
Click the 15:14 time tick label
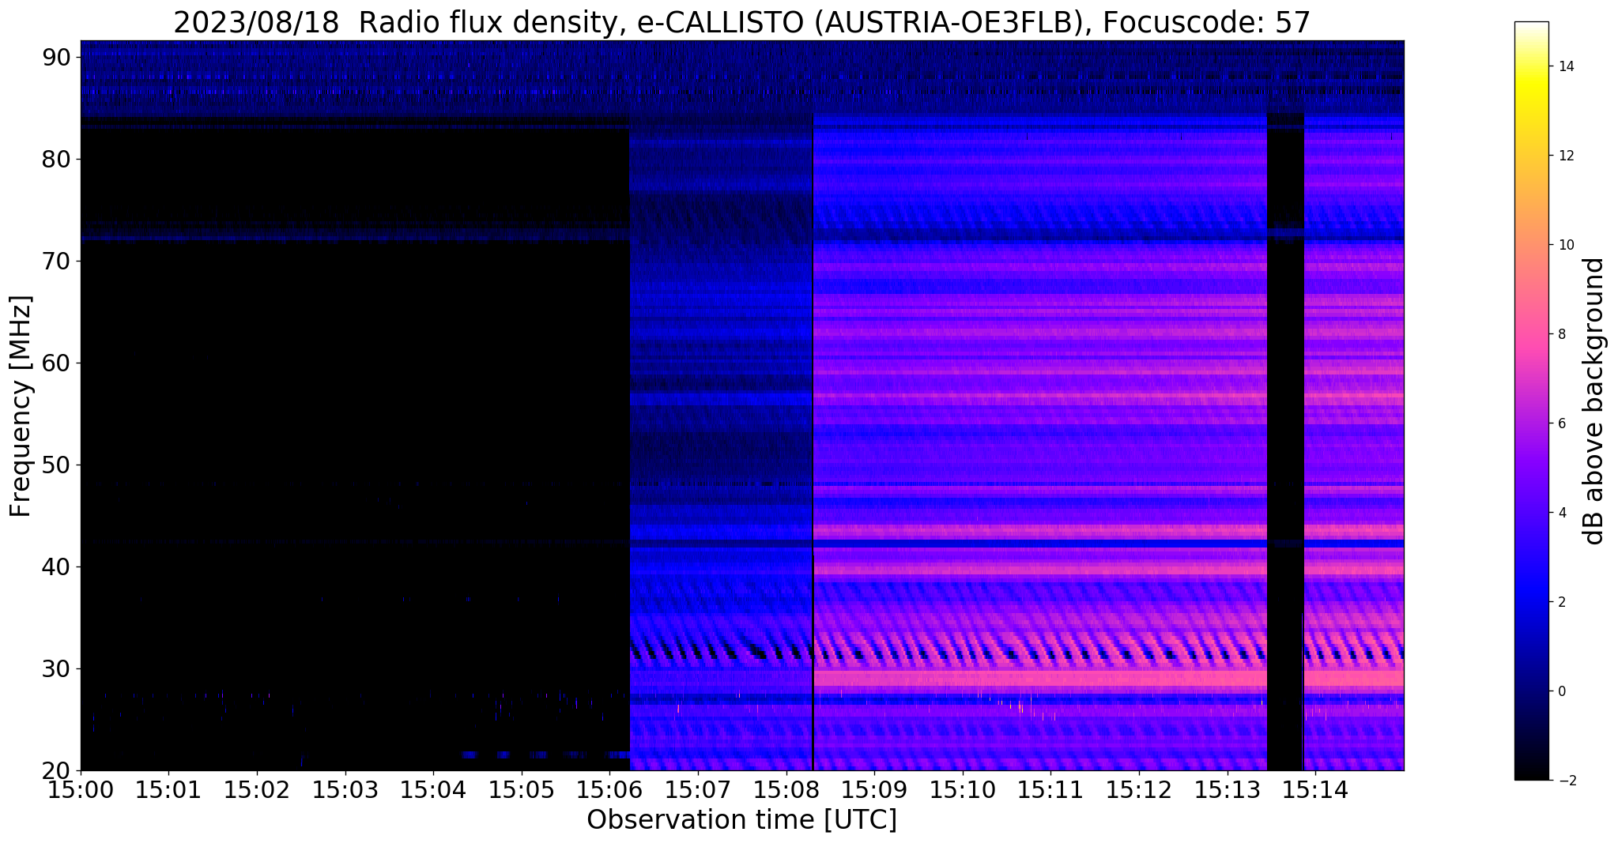tap(1315, 789)
